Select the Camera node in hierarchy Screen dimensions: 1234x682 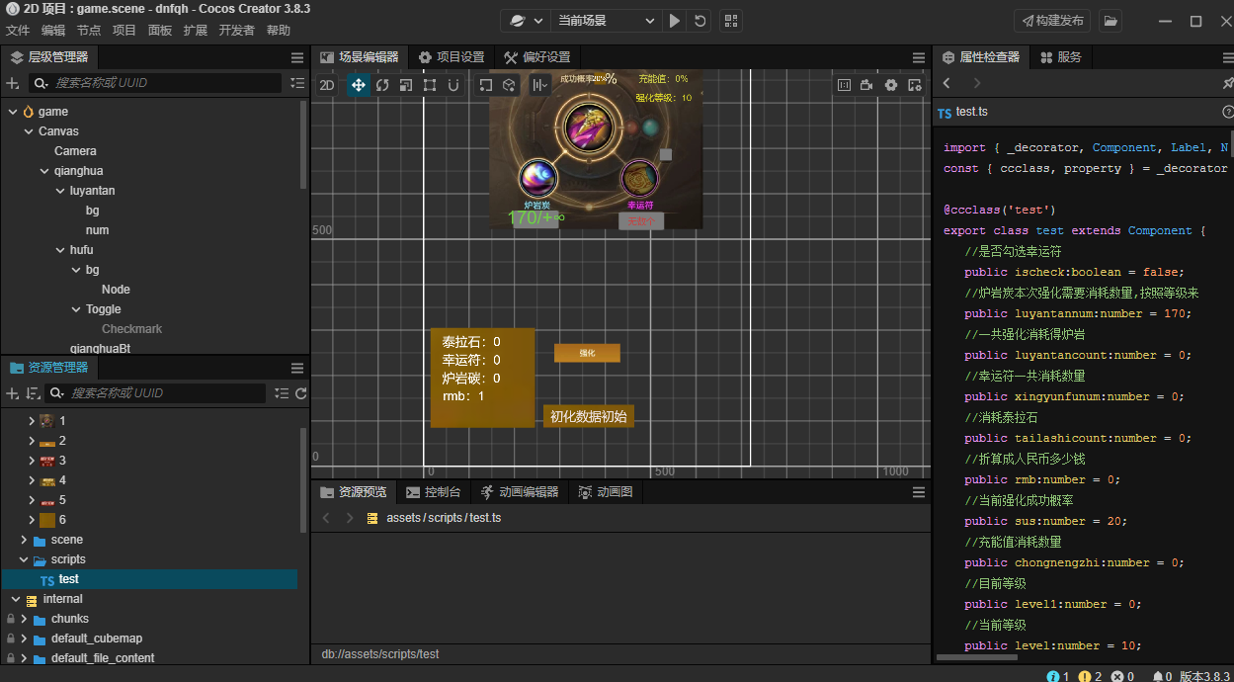point(75,151)
